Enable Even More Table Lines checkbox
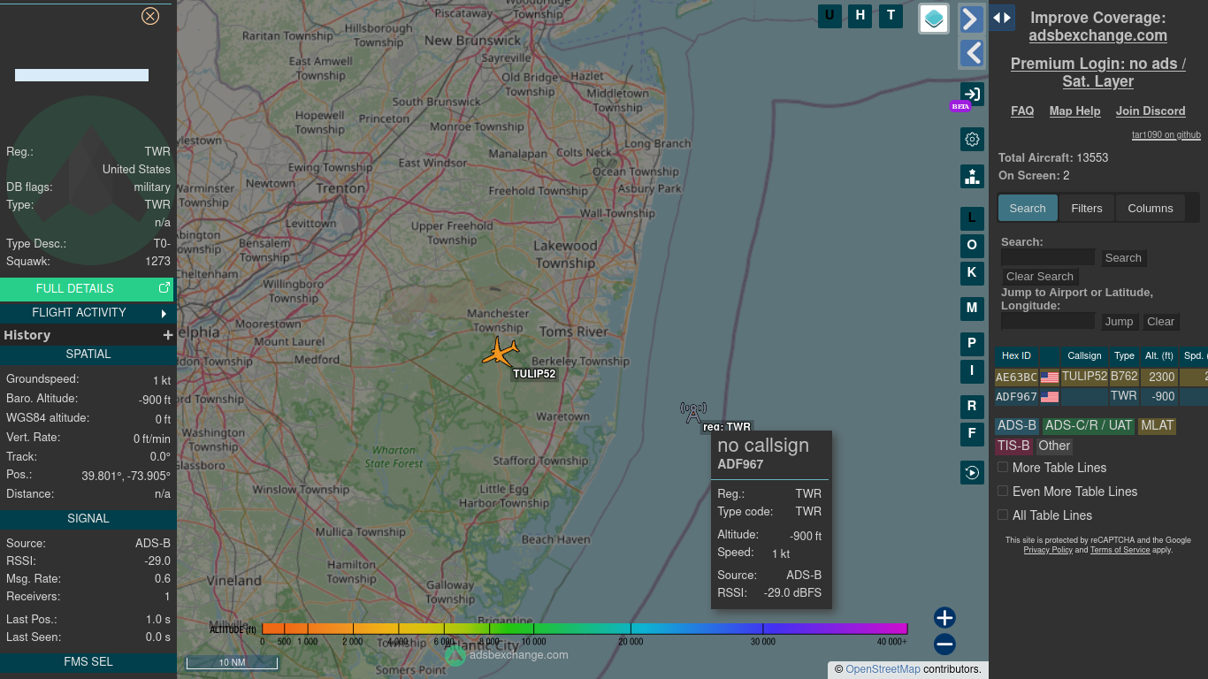The height and width of the screenshot is (679, 1208). point(1003,491)
